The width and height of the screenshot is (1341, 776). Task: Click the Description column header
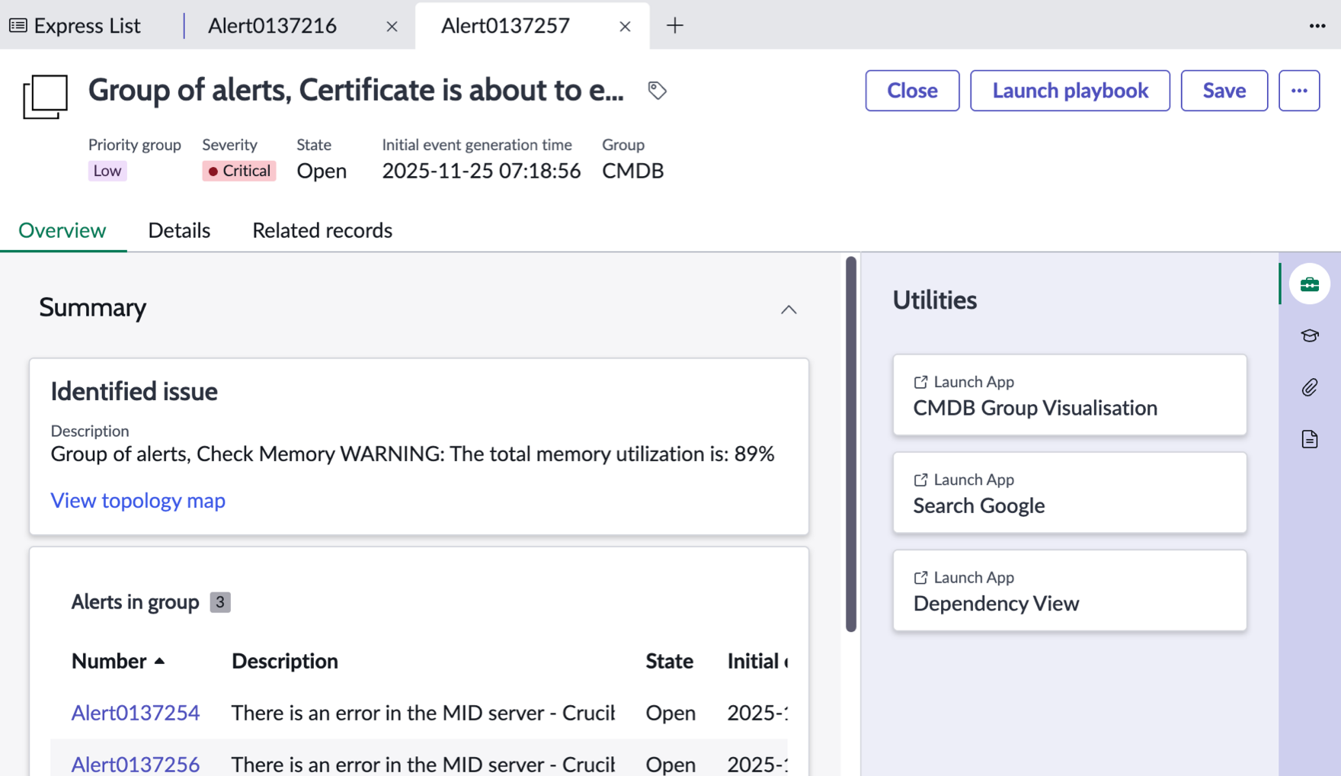point(285,661)
